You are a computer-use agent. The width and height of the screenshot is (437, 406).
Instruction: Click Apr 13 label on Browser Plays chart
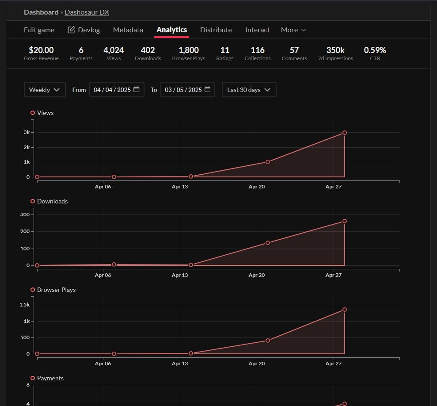[x=180, y=364]
